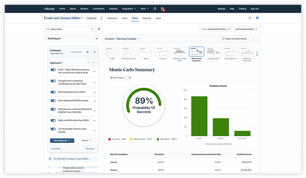Close the CoPlanner panel with X

pyautogui.click(x=94, y=52)
